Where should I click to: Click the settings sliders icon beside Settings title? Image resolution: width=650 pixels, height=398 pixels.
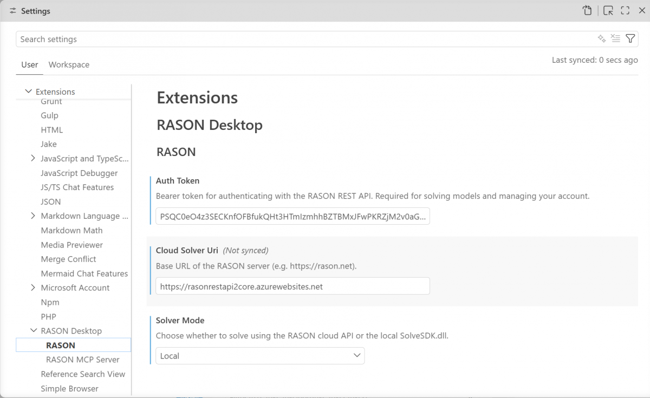[13, 11]
